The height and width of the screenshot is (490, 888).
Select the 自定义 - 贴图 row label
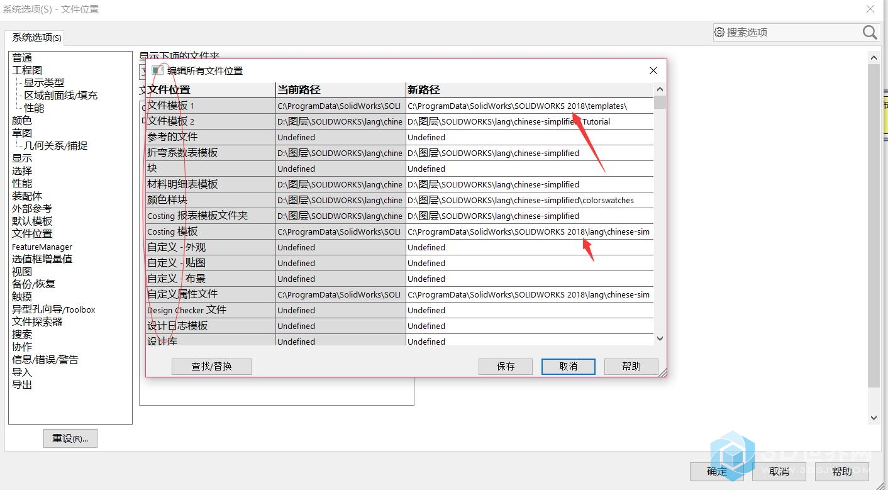coord(211,263)
